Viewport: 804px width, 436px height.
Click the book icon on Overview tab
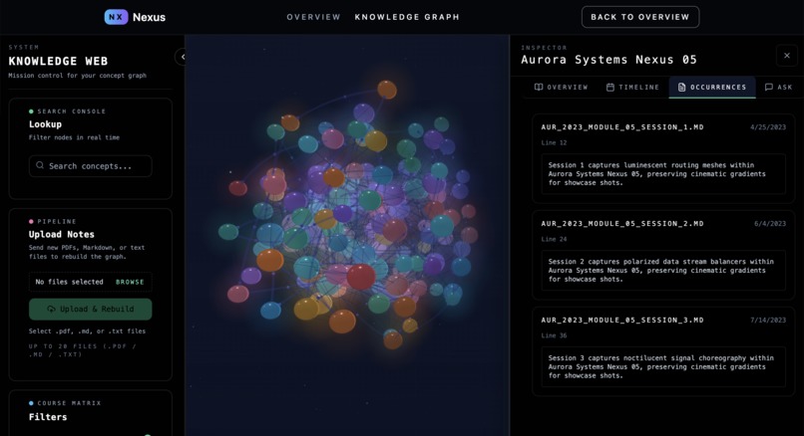pos(539,87)
